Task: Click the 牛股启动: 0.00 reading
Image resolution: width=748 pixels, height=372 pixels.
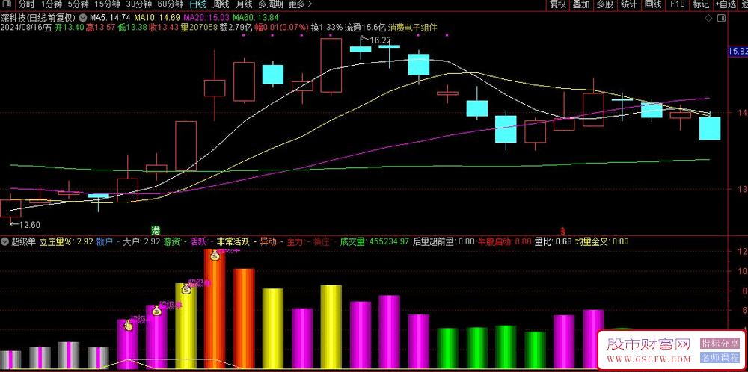Action: click(505, 241)
